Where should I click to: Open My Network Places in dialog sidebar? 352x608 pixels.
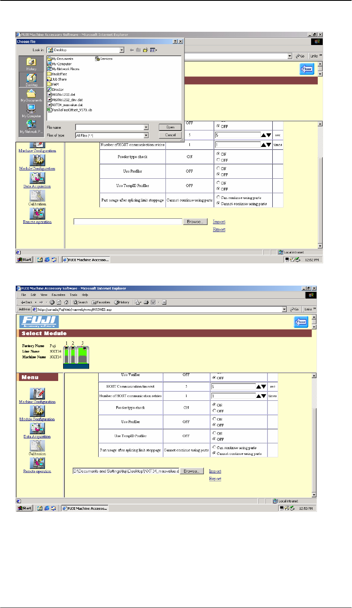[x=31, y=127]
